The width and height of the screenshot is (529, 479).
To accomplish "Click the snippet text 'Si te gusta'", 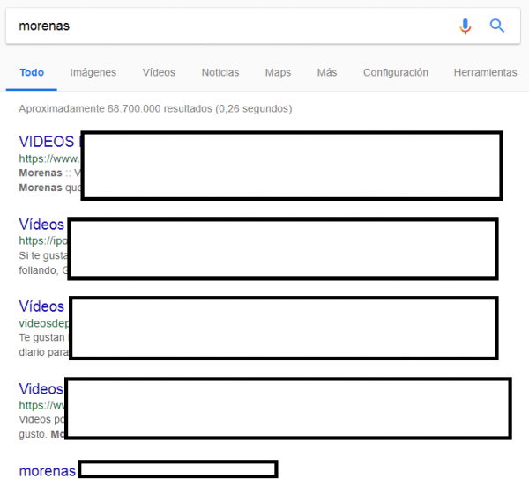I will pos(43,255).
